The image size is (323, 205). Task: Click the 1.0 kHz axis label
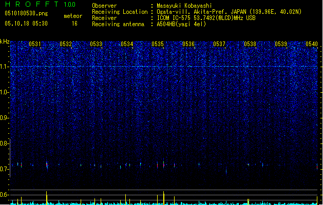5,92
